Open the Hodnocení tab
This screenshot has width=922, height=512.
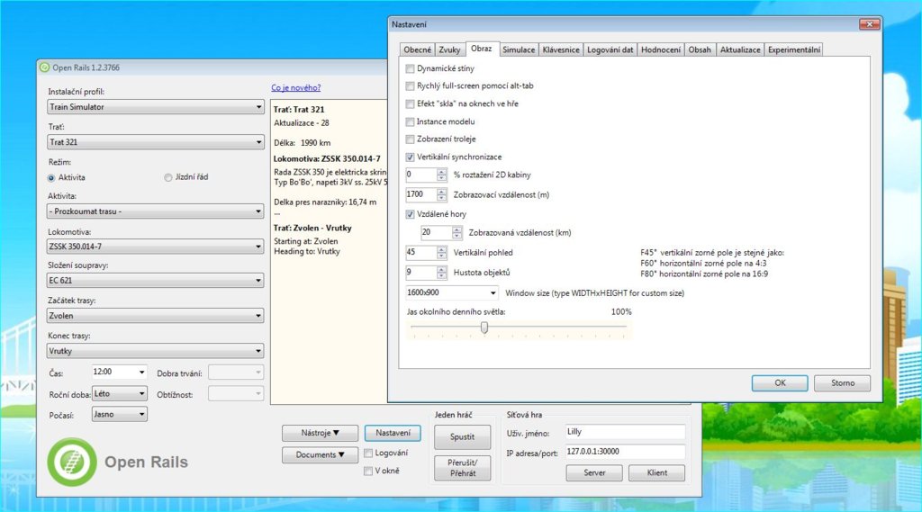(x=661, y=50)
